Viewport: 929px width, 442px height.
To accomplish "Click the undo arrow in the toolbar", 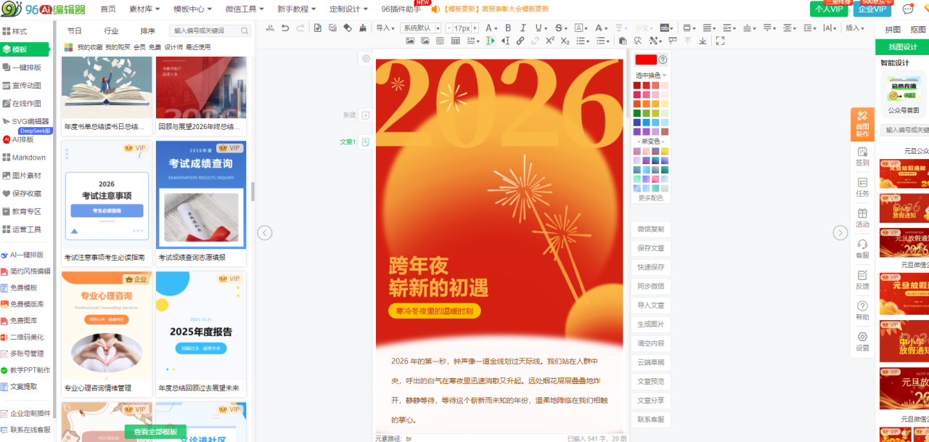I will [285, 28].
